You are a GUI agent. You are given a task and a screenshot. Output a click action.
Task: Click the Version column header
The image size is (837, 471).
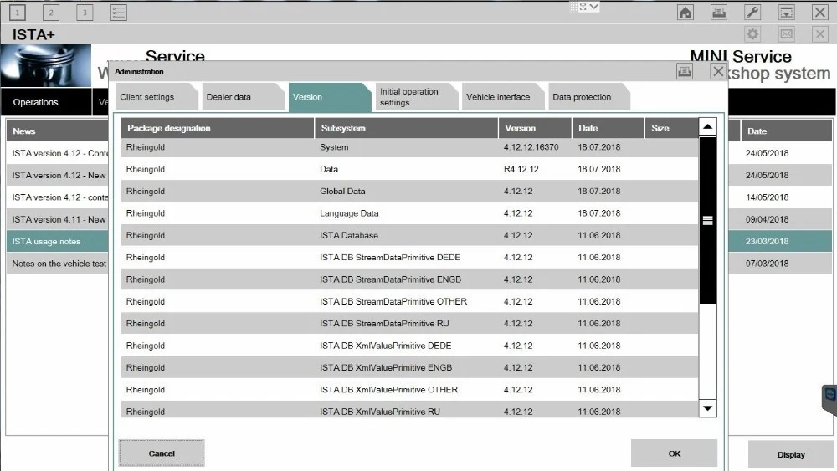click(x=535, y=128)
